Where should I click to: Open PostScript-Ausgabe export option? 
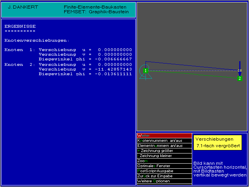(164, 171)
